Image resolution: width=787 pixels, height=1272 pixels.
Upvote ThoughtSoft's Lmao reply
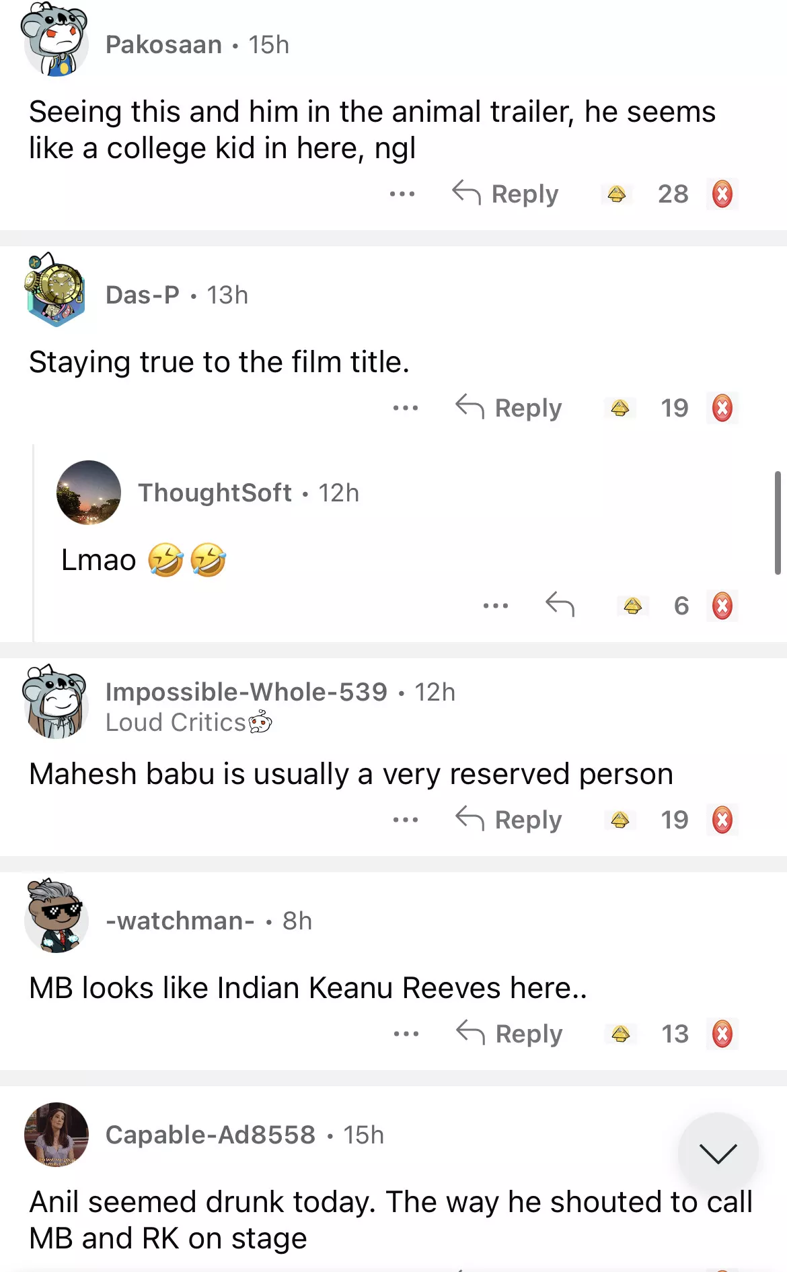(632, 606)
